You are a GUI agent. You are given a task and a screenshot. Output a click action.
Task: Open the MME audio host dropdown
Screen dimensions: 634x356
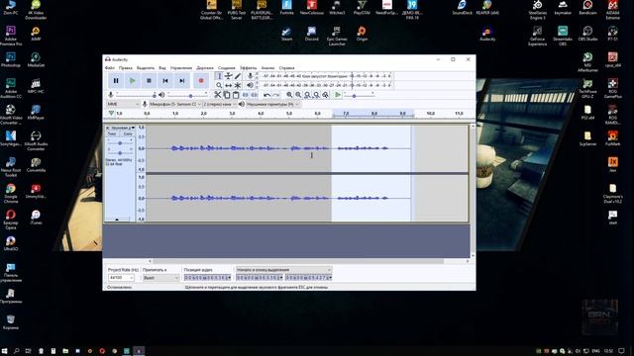click(123, 104)
